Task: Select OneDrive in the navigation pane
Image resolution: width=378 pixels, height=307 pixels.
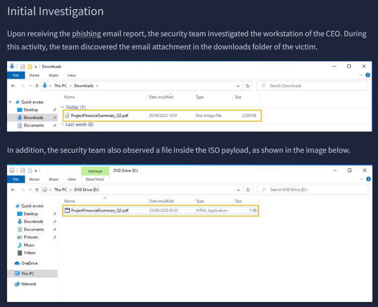Action: coord(29,263)
